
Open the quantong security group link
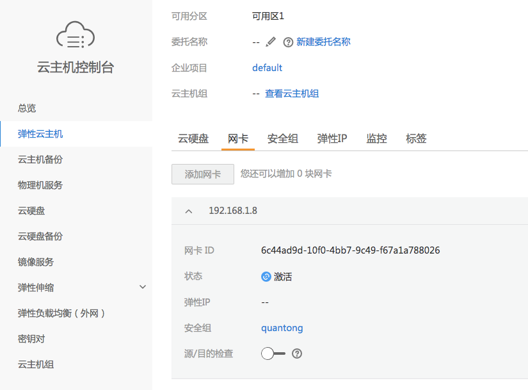coord(282,328)
